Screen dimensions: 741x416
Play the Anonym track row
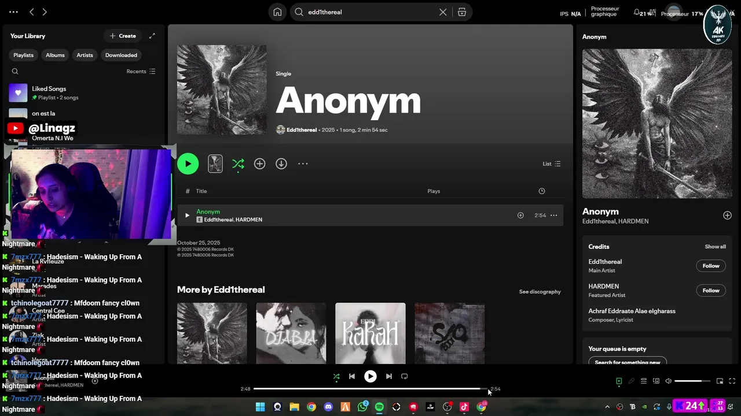[187, 216]
